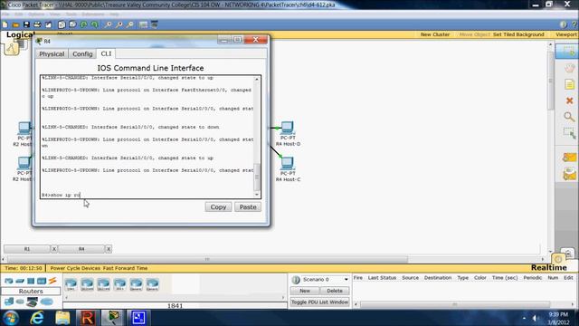Pick the Place Note tool
579x326 pixels.
(569, 84)
